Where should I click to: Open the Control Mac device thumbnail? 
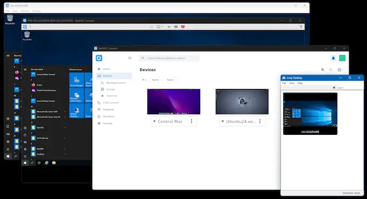pyautogui.click(x=174, y=101)
